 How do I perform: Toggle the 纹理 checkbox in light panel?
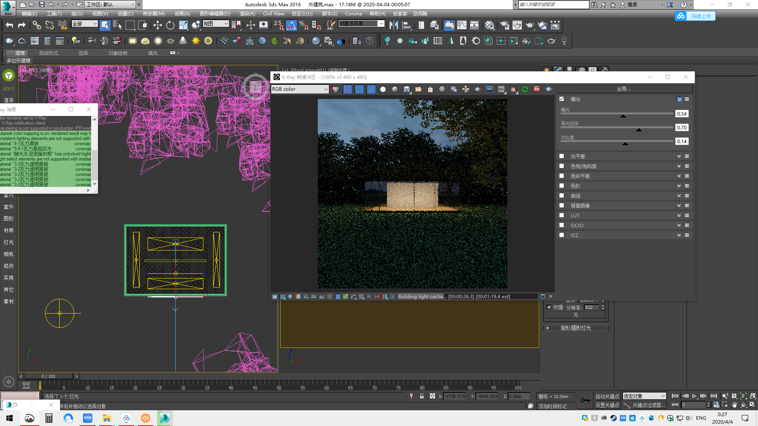[549, 307]
